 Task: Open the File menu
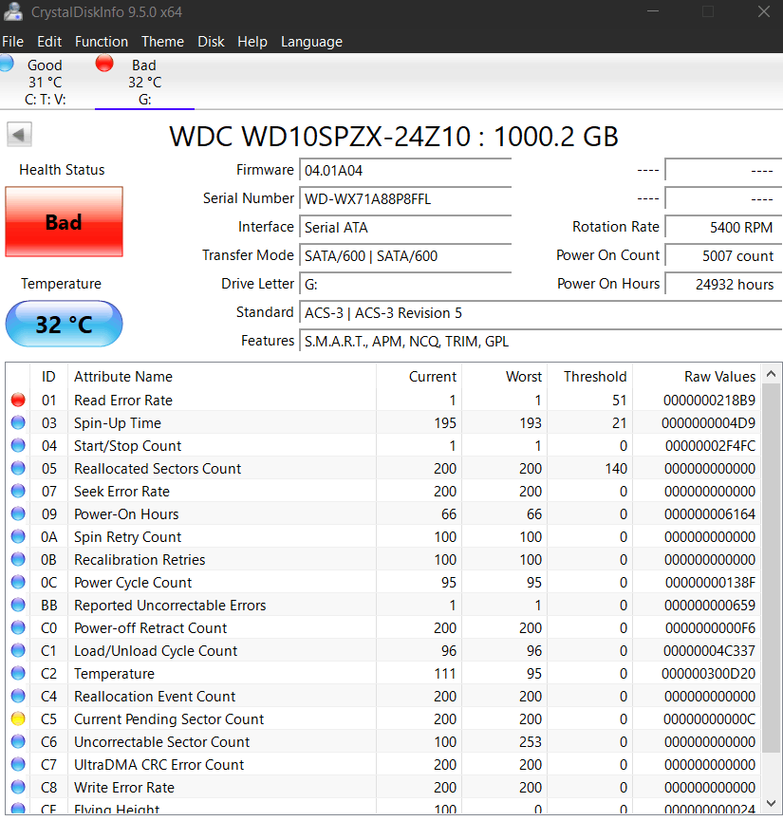pos(12,42)
